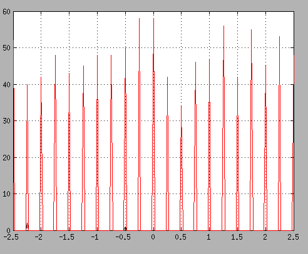The height and width of the screenshot is (254, 308).
Task: Click the short red peak at x = 0.5
Action: coord(182,168)
